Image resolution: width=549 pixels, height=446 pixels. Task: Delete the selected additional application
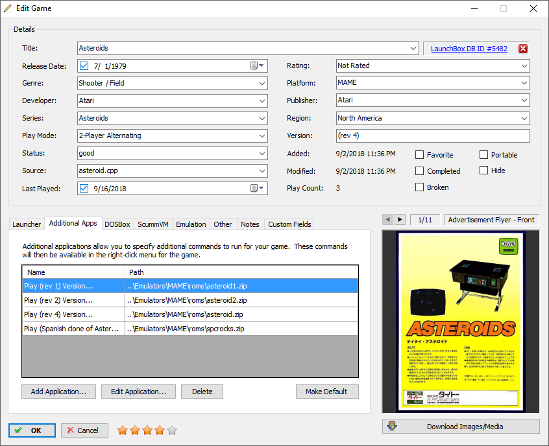pos(202,392)
